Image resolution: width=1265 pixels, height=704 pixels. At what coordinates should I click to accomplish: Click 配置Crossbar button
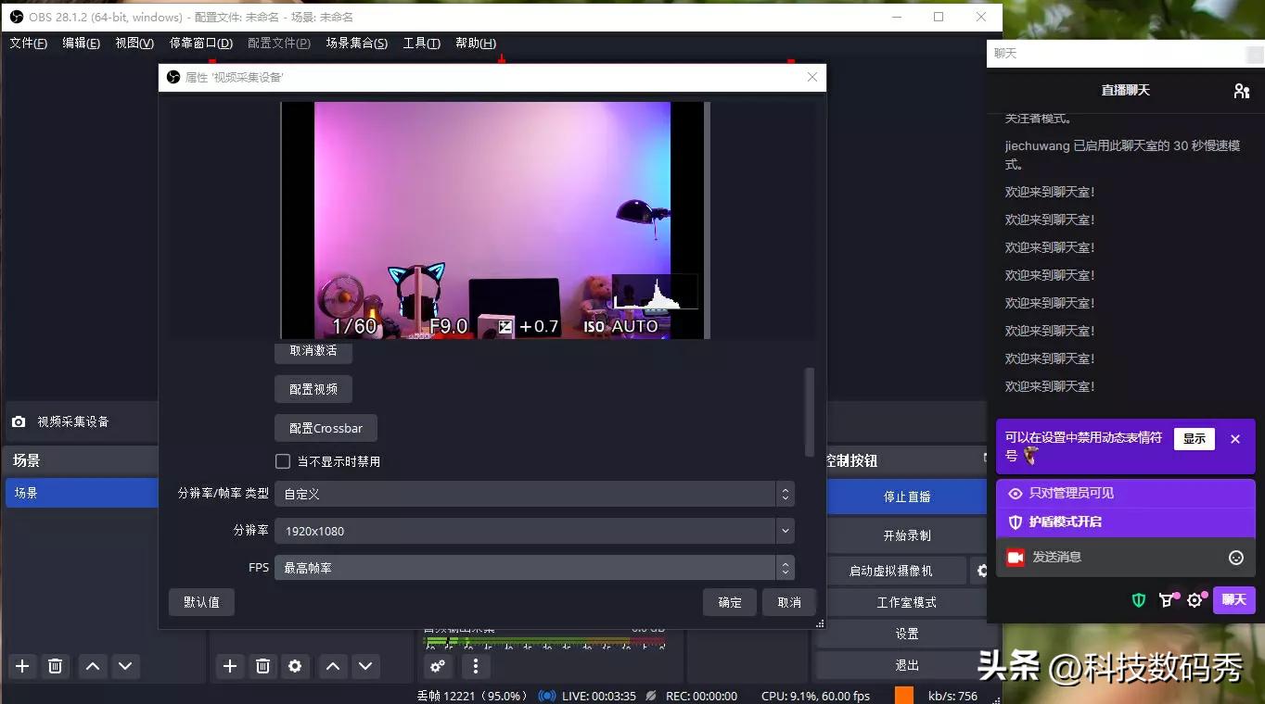[325, 427]
